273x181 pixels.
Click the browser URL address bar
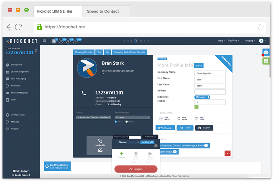[150, 27]
